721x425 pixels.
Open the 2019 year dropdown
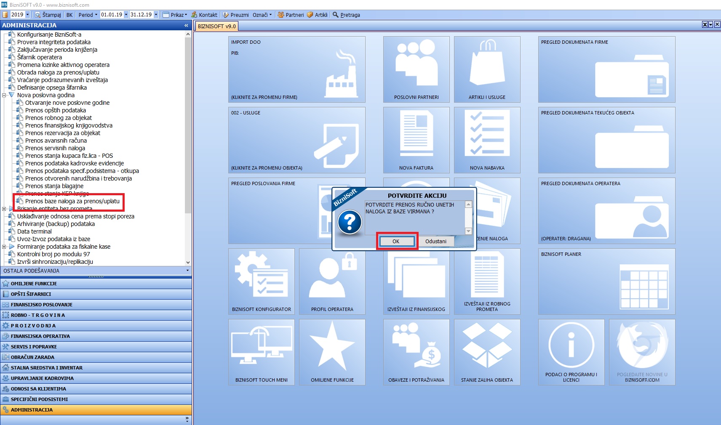pos(28,15)
